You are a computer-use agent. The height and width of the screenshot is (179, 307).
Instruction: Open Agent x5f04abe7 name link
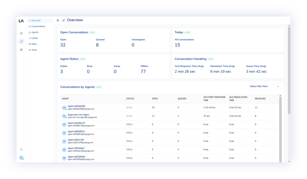[x=76, y=148]
